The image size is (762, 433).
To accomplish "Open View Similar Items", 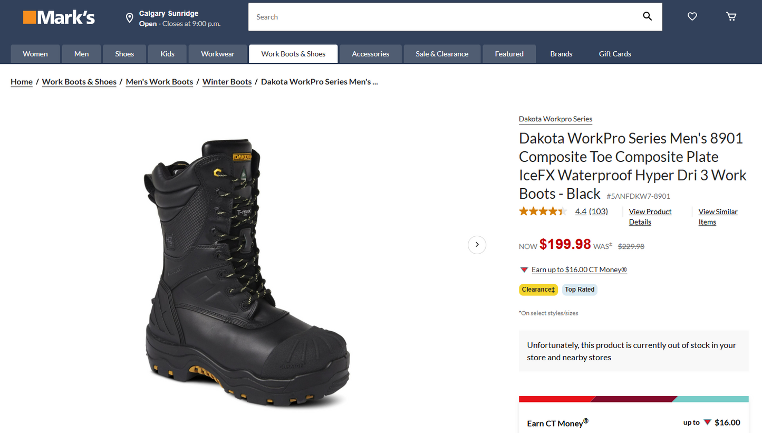I will pos(718,216).
